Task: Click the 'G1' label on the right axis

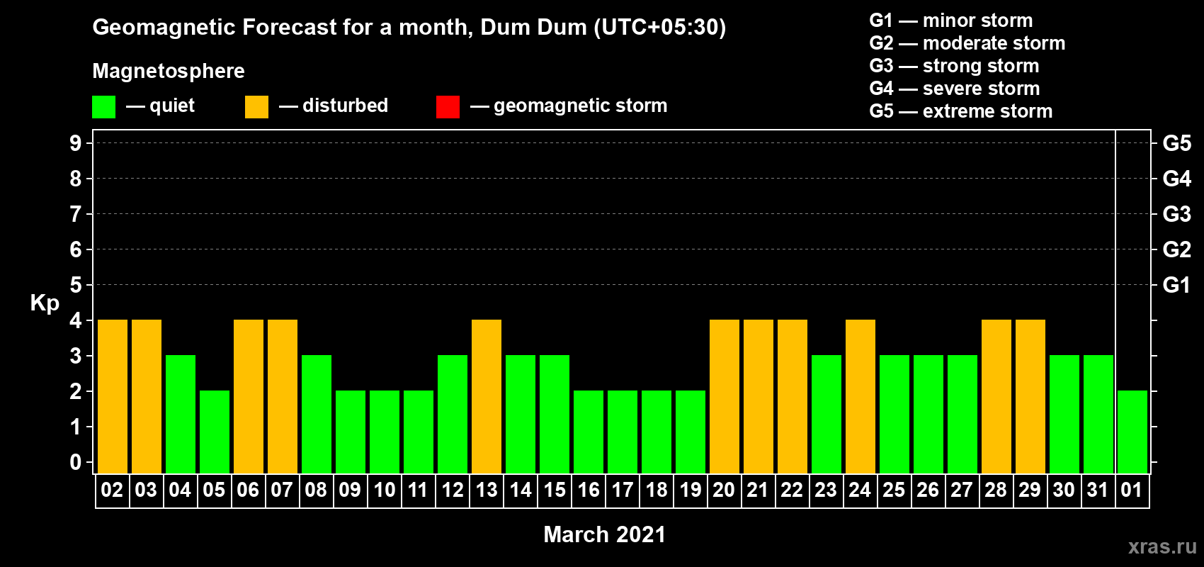Action: tap(1177, 285)
